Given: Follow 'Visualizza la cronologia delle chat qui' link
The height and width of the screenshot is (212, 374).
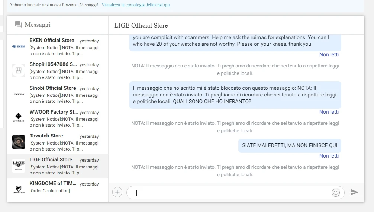Looking at the screenshot, I should click(135, 5).
